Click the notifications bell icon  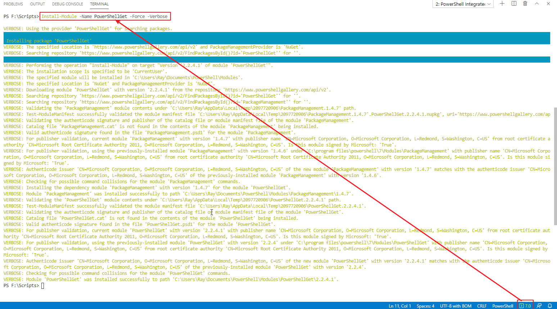tap(549, 306)
